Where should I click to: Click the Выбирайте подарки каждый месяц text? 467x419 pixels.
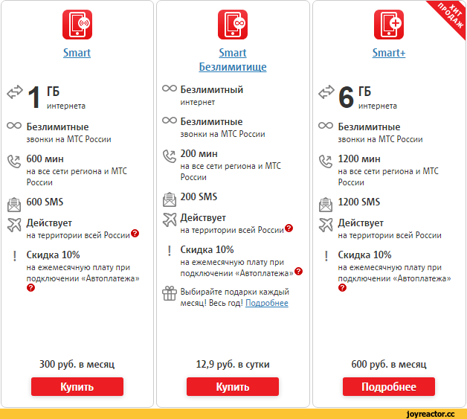(235, 297)
